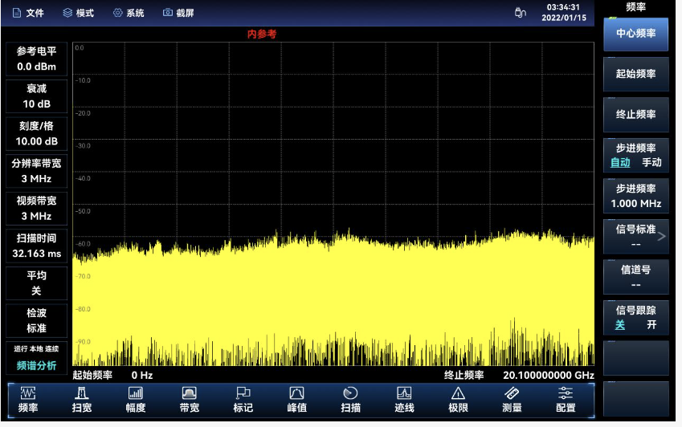Image resolution: width=682 pixels, height=427 pixels.
Task: Click the 中心频率 center frequency button
Action: coord(636,34)
